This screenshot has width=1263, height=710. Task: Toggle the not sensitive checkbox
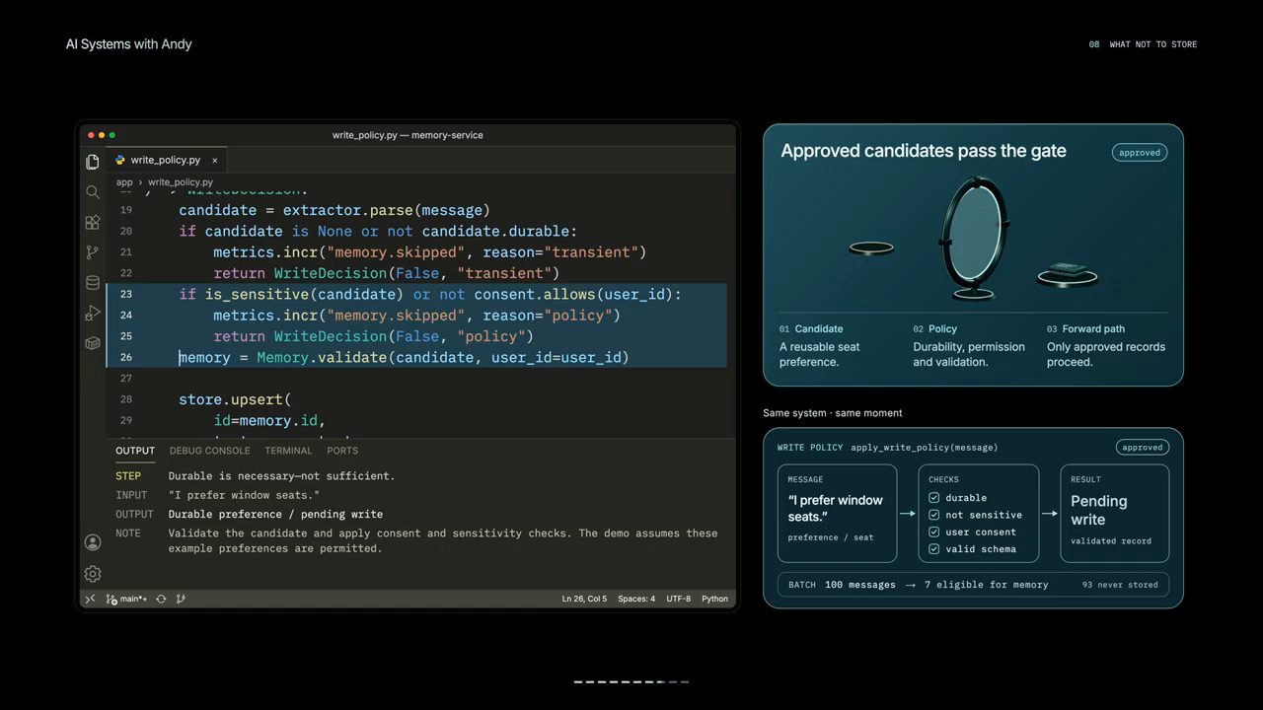point(933,515)
